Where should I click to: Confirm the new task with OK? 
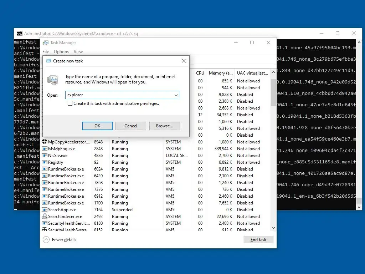(x=97, y=126)
